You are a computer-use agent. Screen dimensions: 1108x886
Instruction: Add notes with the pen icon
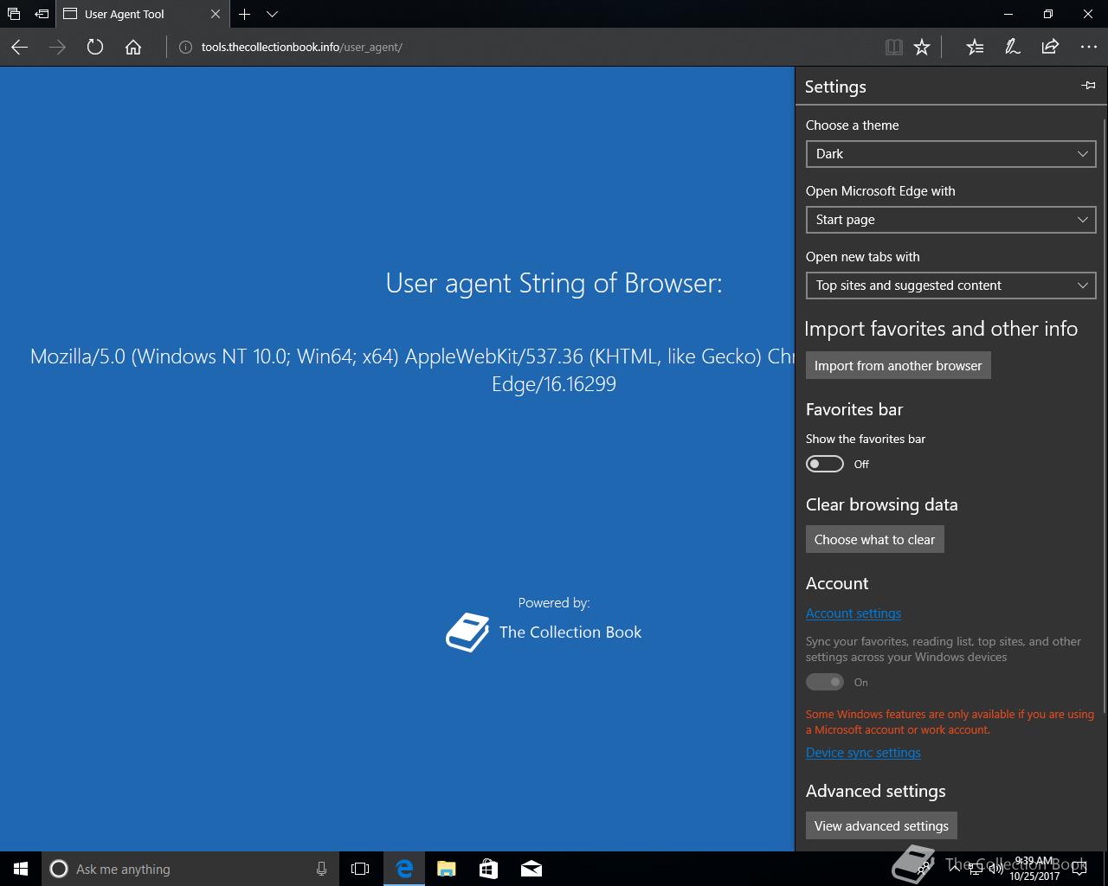[1012, 48]
